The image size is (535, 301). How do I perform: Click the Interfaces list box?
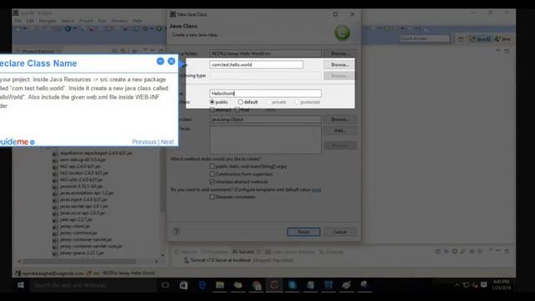click(x=266, y=140)
